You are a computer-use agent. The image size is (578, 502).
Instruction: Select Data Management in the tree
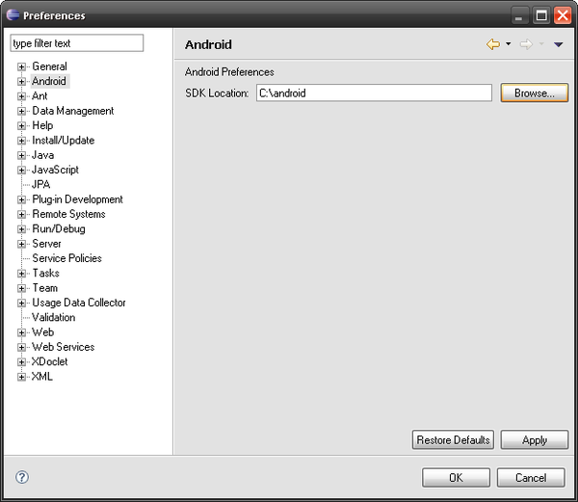73,111
